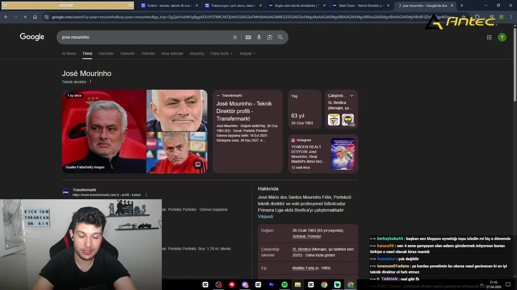Select the Görseller tab
This screenshot has height=290, width=517.
coord(106,54)
